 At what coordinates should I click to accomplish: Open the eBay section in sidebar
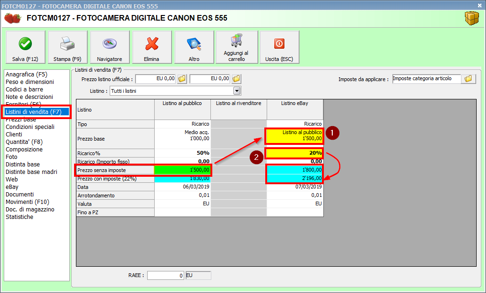tap(12, 187)
